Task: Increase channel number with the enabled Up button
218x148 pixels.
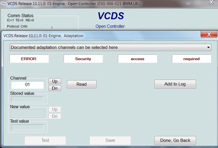Action: pyautogui.click(x=55, y=81)
